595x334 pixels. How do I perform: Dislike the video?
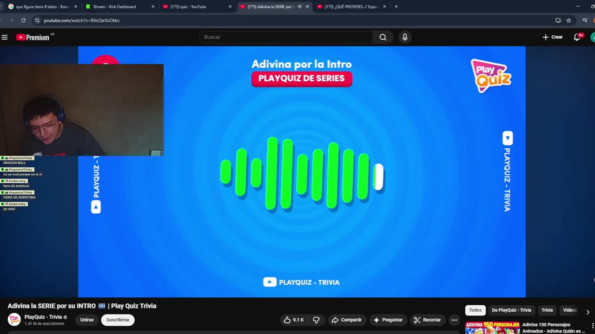click(317, 320)
